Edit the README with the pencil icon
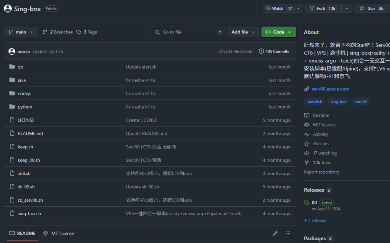 [275, 233]
